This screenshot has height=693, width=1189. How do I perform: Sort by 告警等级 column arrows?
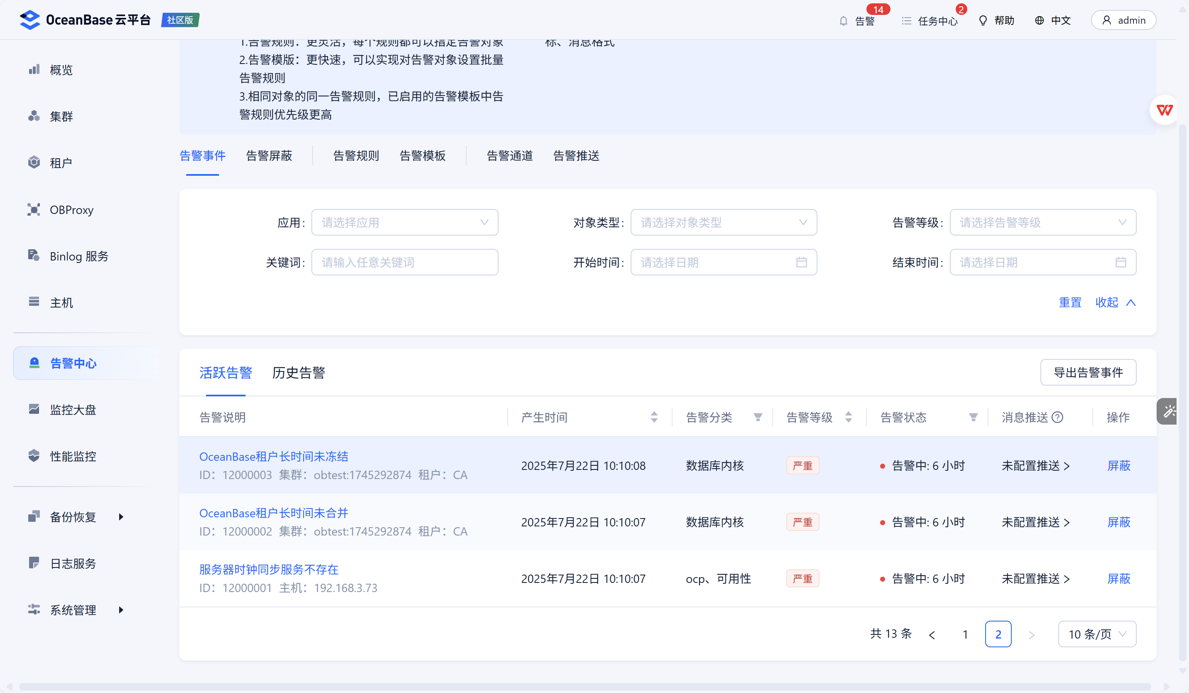[848, 417]
